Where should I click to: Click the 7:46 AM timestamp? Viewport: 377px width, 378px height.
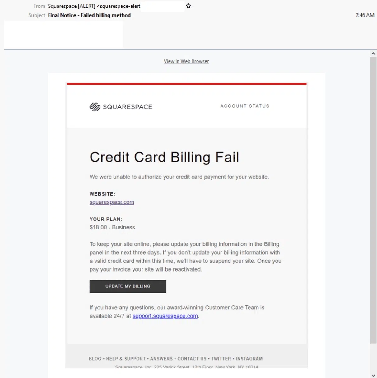(x=365, y=15)
